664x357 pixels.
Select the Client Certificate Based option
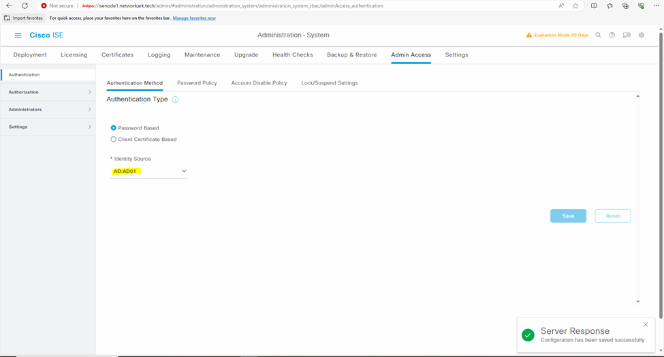pyautogui.click(x=114, y=140)
